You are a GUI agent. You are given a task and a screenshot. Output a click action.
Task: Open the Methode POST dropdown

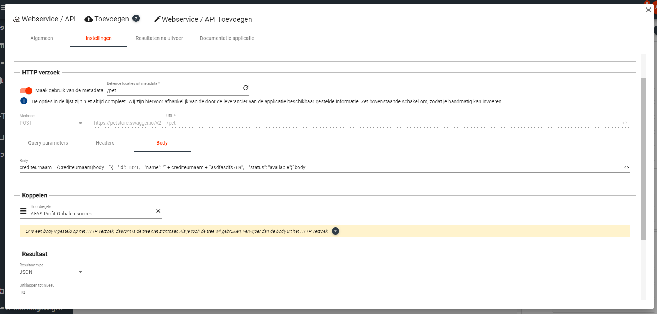click(x=51, y=123)
